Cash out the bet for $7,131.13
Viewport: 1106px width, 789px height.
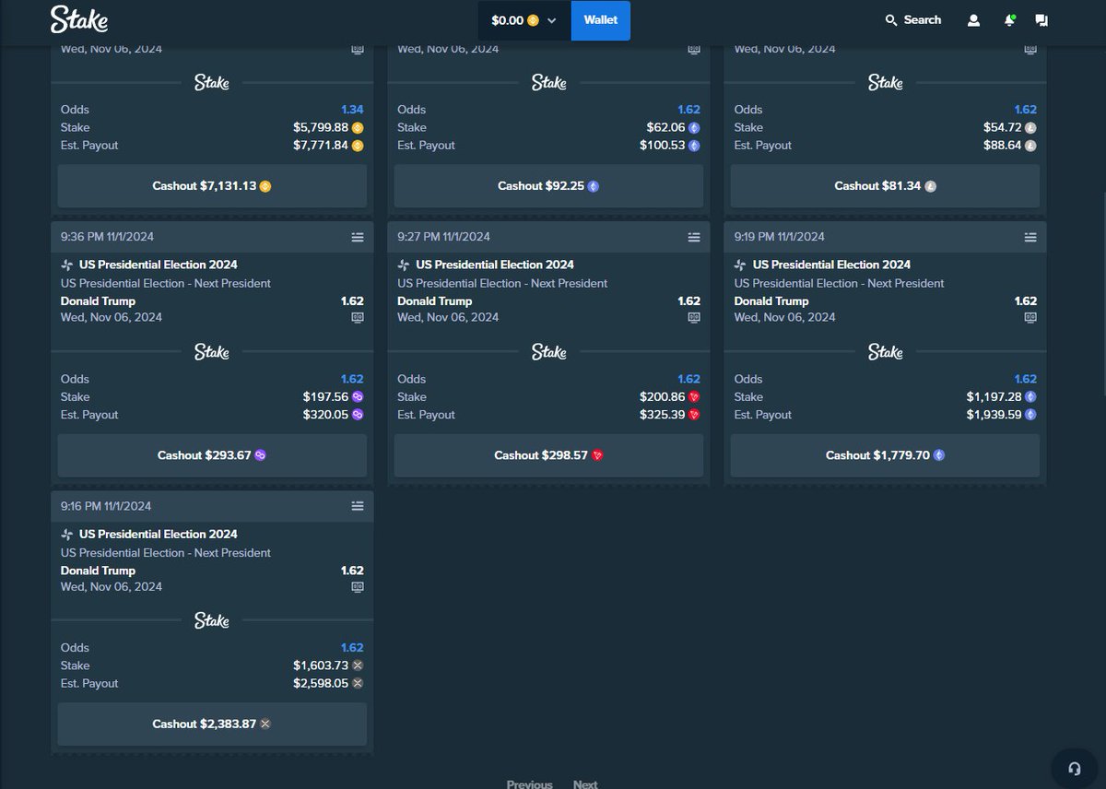tap(212, 186)
